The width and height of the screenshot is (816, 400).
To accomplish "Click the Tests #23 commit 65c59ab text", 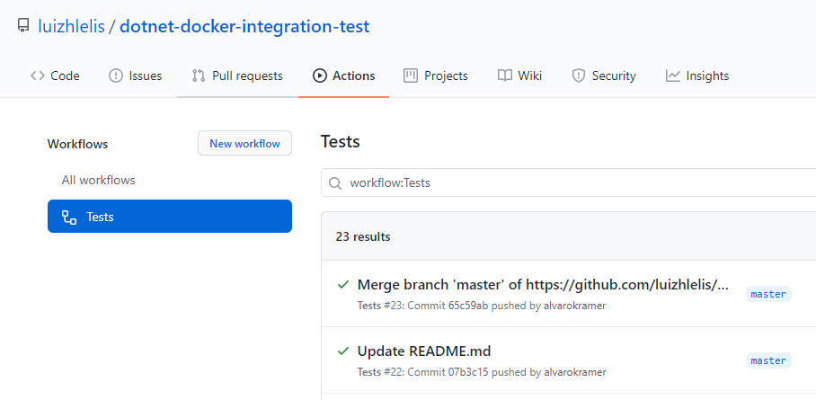I will coord(482,306).
